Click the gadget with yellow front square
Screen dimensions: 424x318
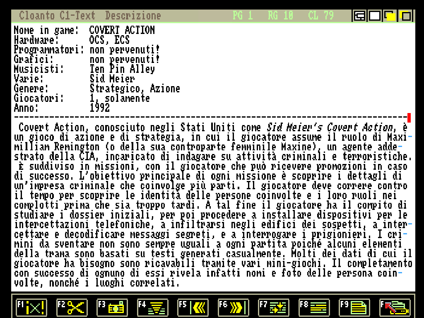(390, 16)
